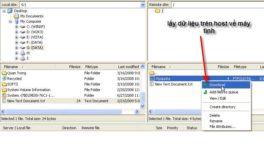Click the Add files to queue icon
Image resolution: width=264 pixels, height=145 pixels.
tap(205, 92)
